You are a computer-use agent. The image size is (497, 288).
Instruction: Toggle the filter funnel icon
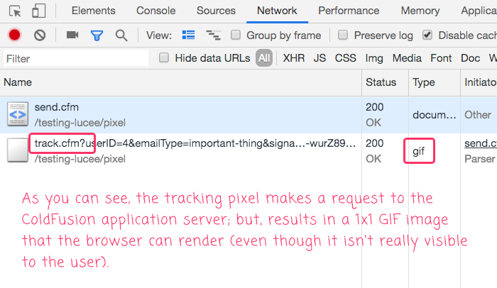click(97, 35)
